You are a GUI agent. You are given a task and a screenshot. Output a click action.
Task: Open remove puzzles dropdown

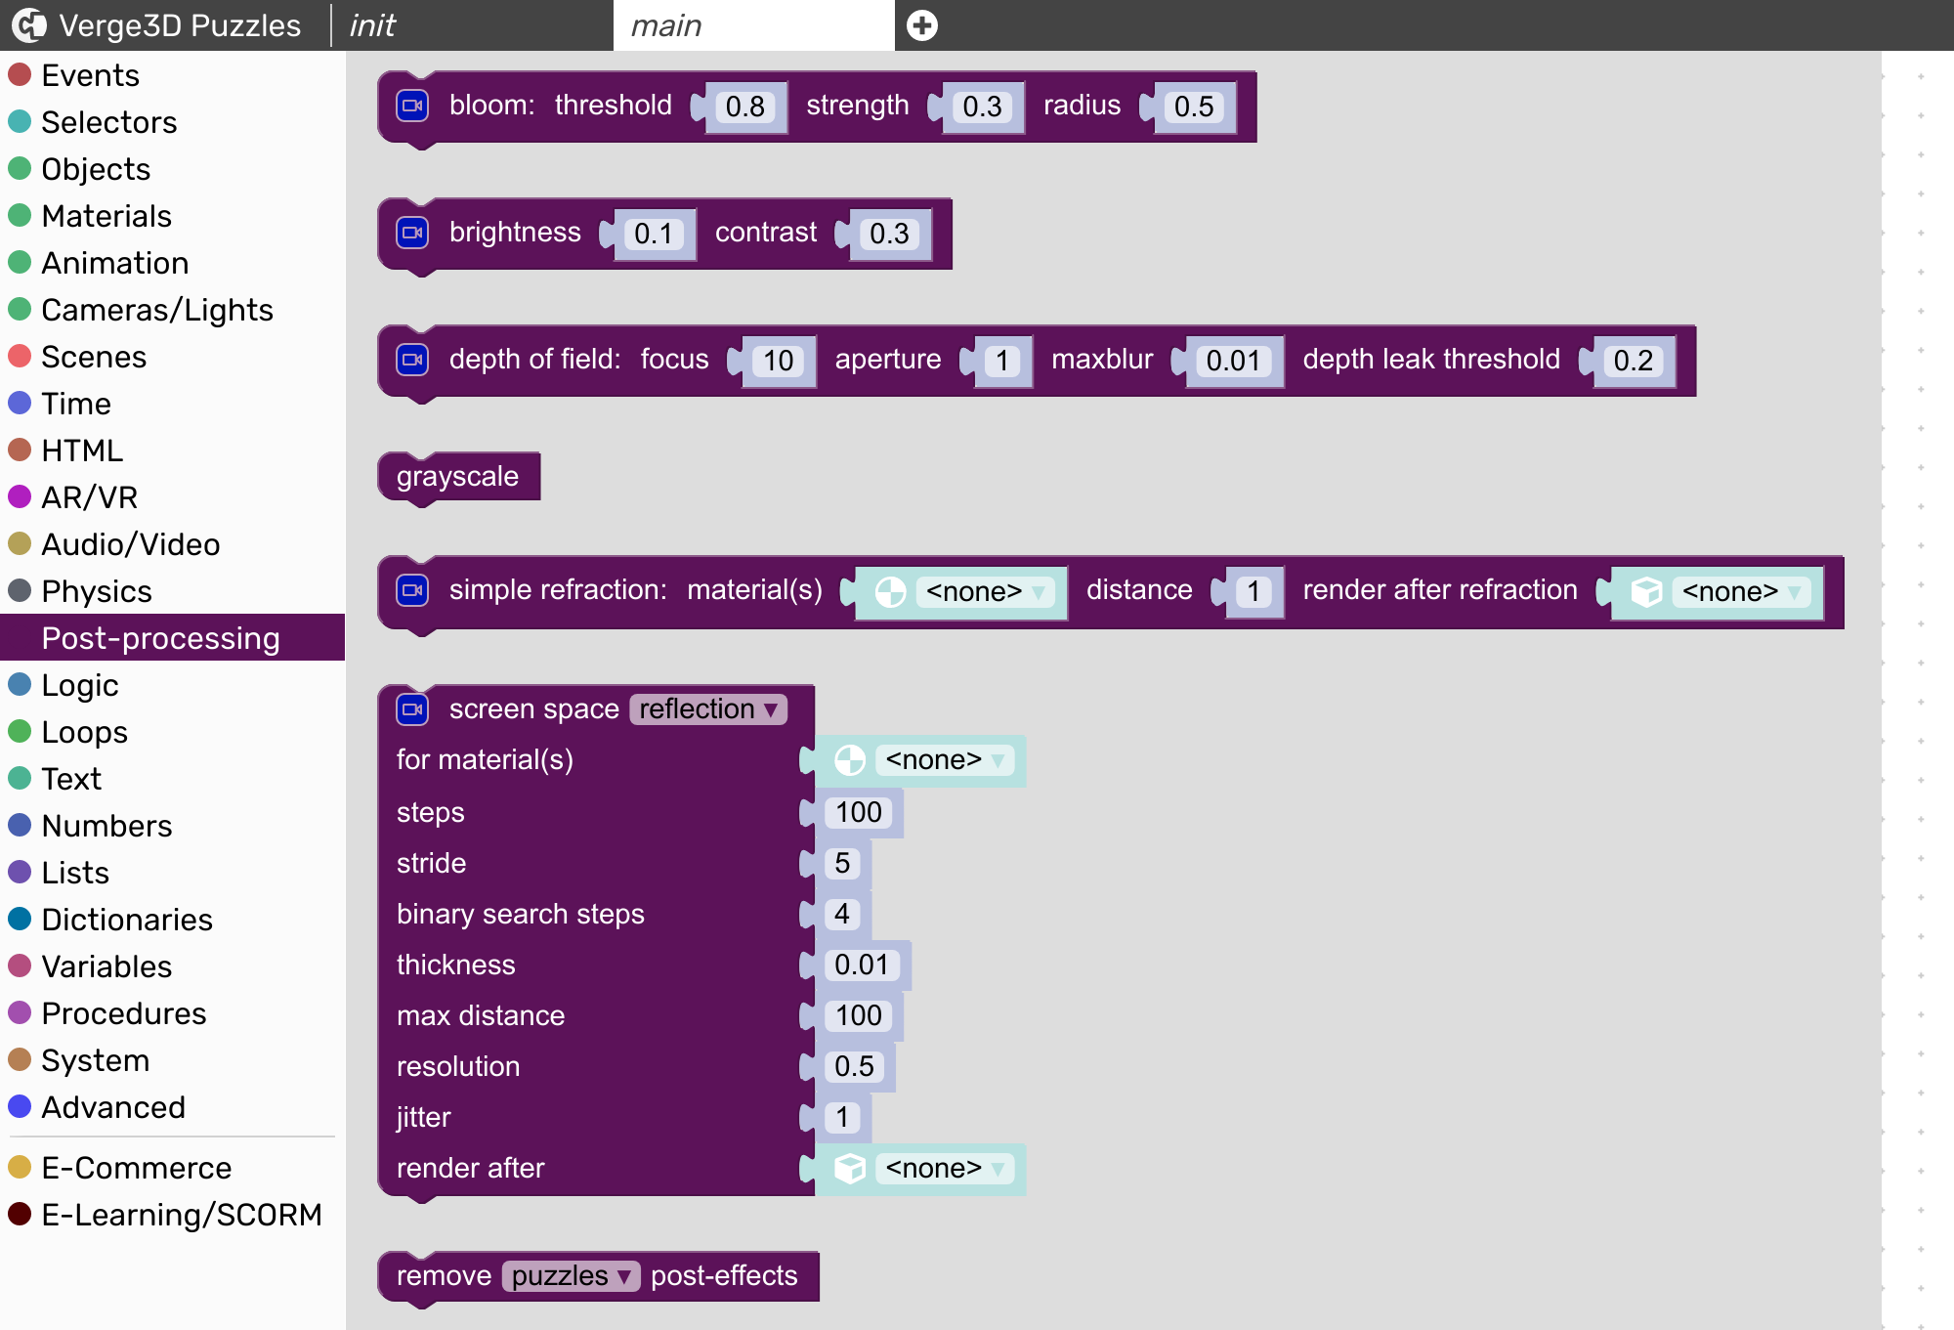pos(572,1276)
